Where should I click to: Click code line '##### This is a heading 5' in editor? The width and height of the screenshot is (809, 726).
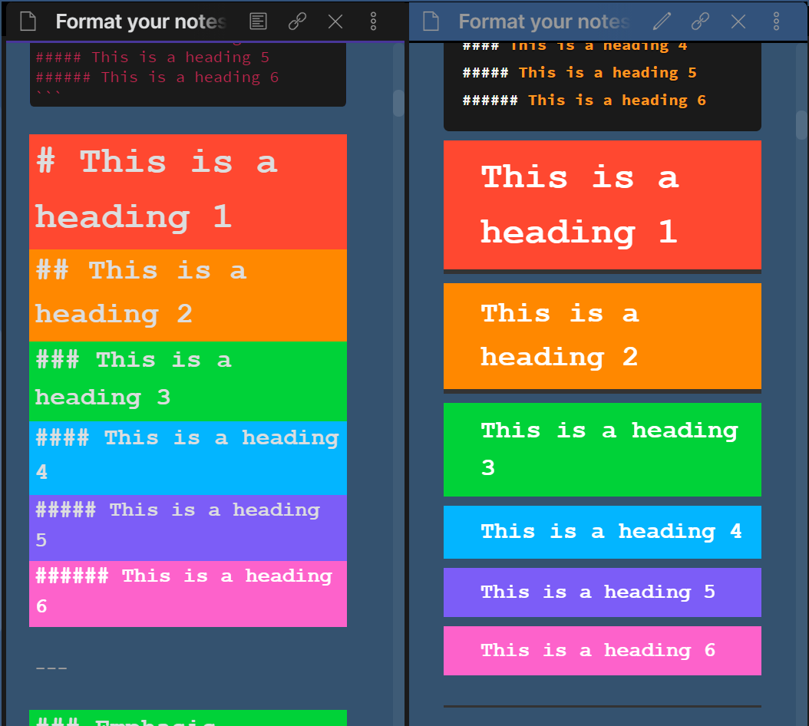(x=152, y=57)
